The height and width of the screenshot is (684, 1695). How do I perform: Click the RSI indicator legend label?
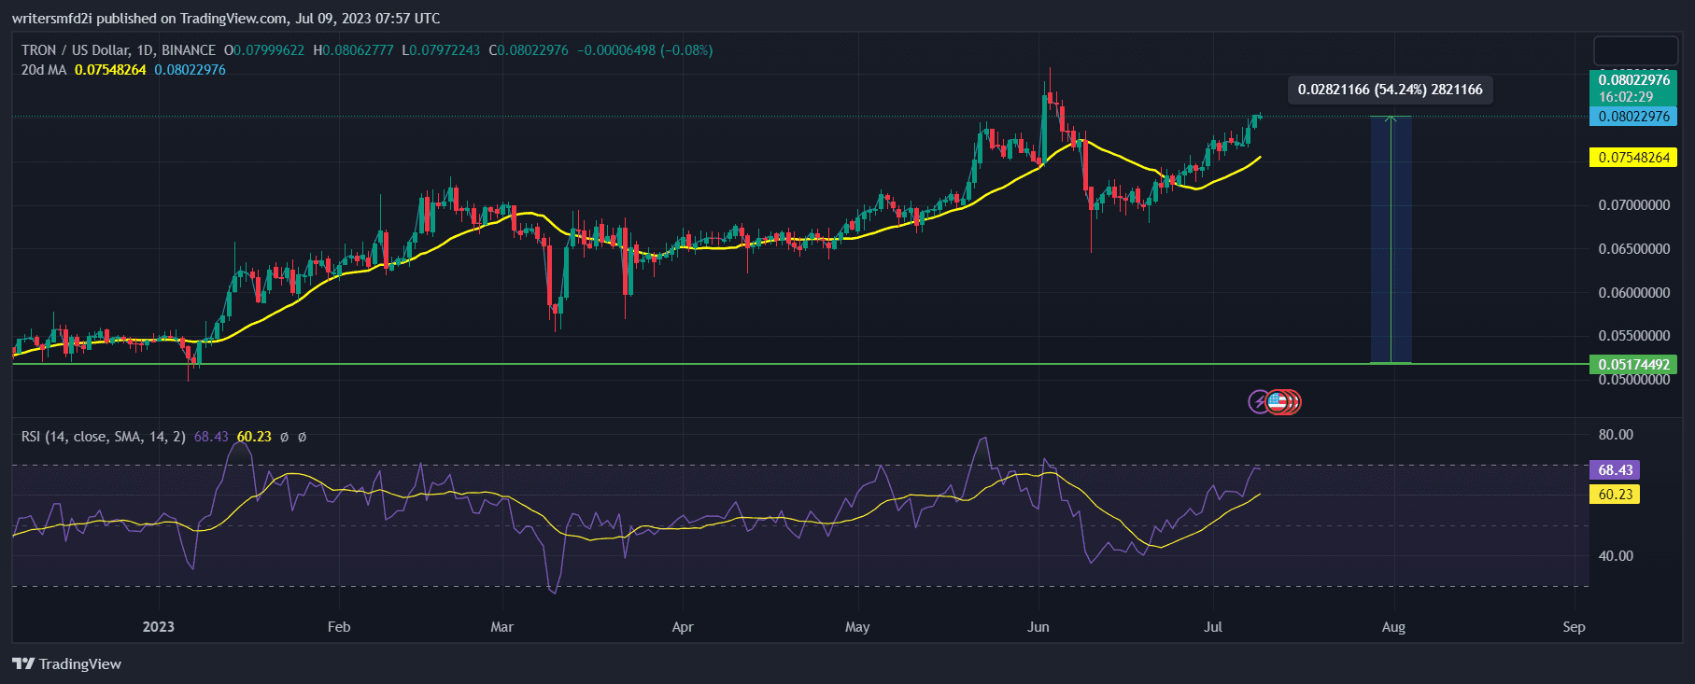(x=103, y=437)
